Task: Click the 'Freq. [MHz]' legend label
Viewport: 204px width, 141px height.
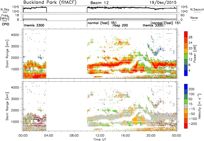Action: click(5, 17)
